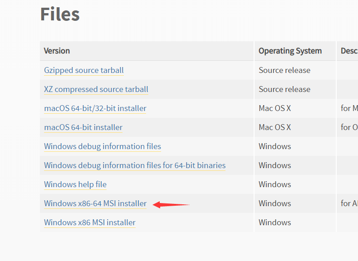Select the macOS 64-bit installer link
358x261 pixels.
point(83,127)
